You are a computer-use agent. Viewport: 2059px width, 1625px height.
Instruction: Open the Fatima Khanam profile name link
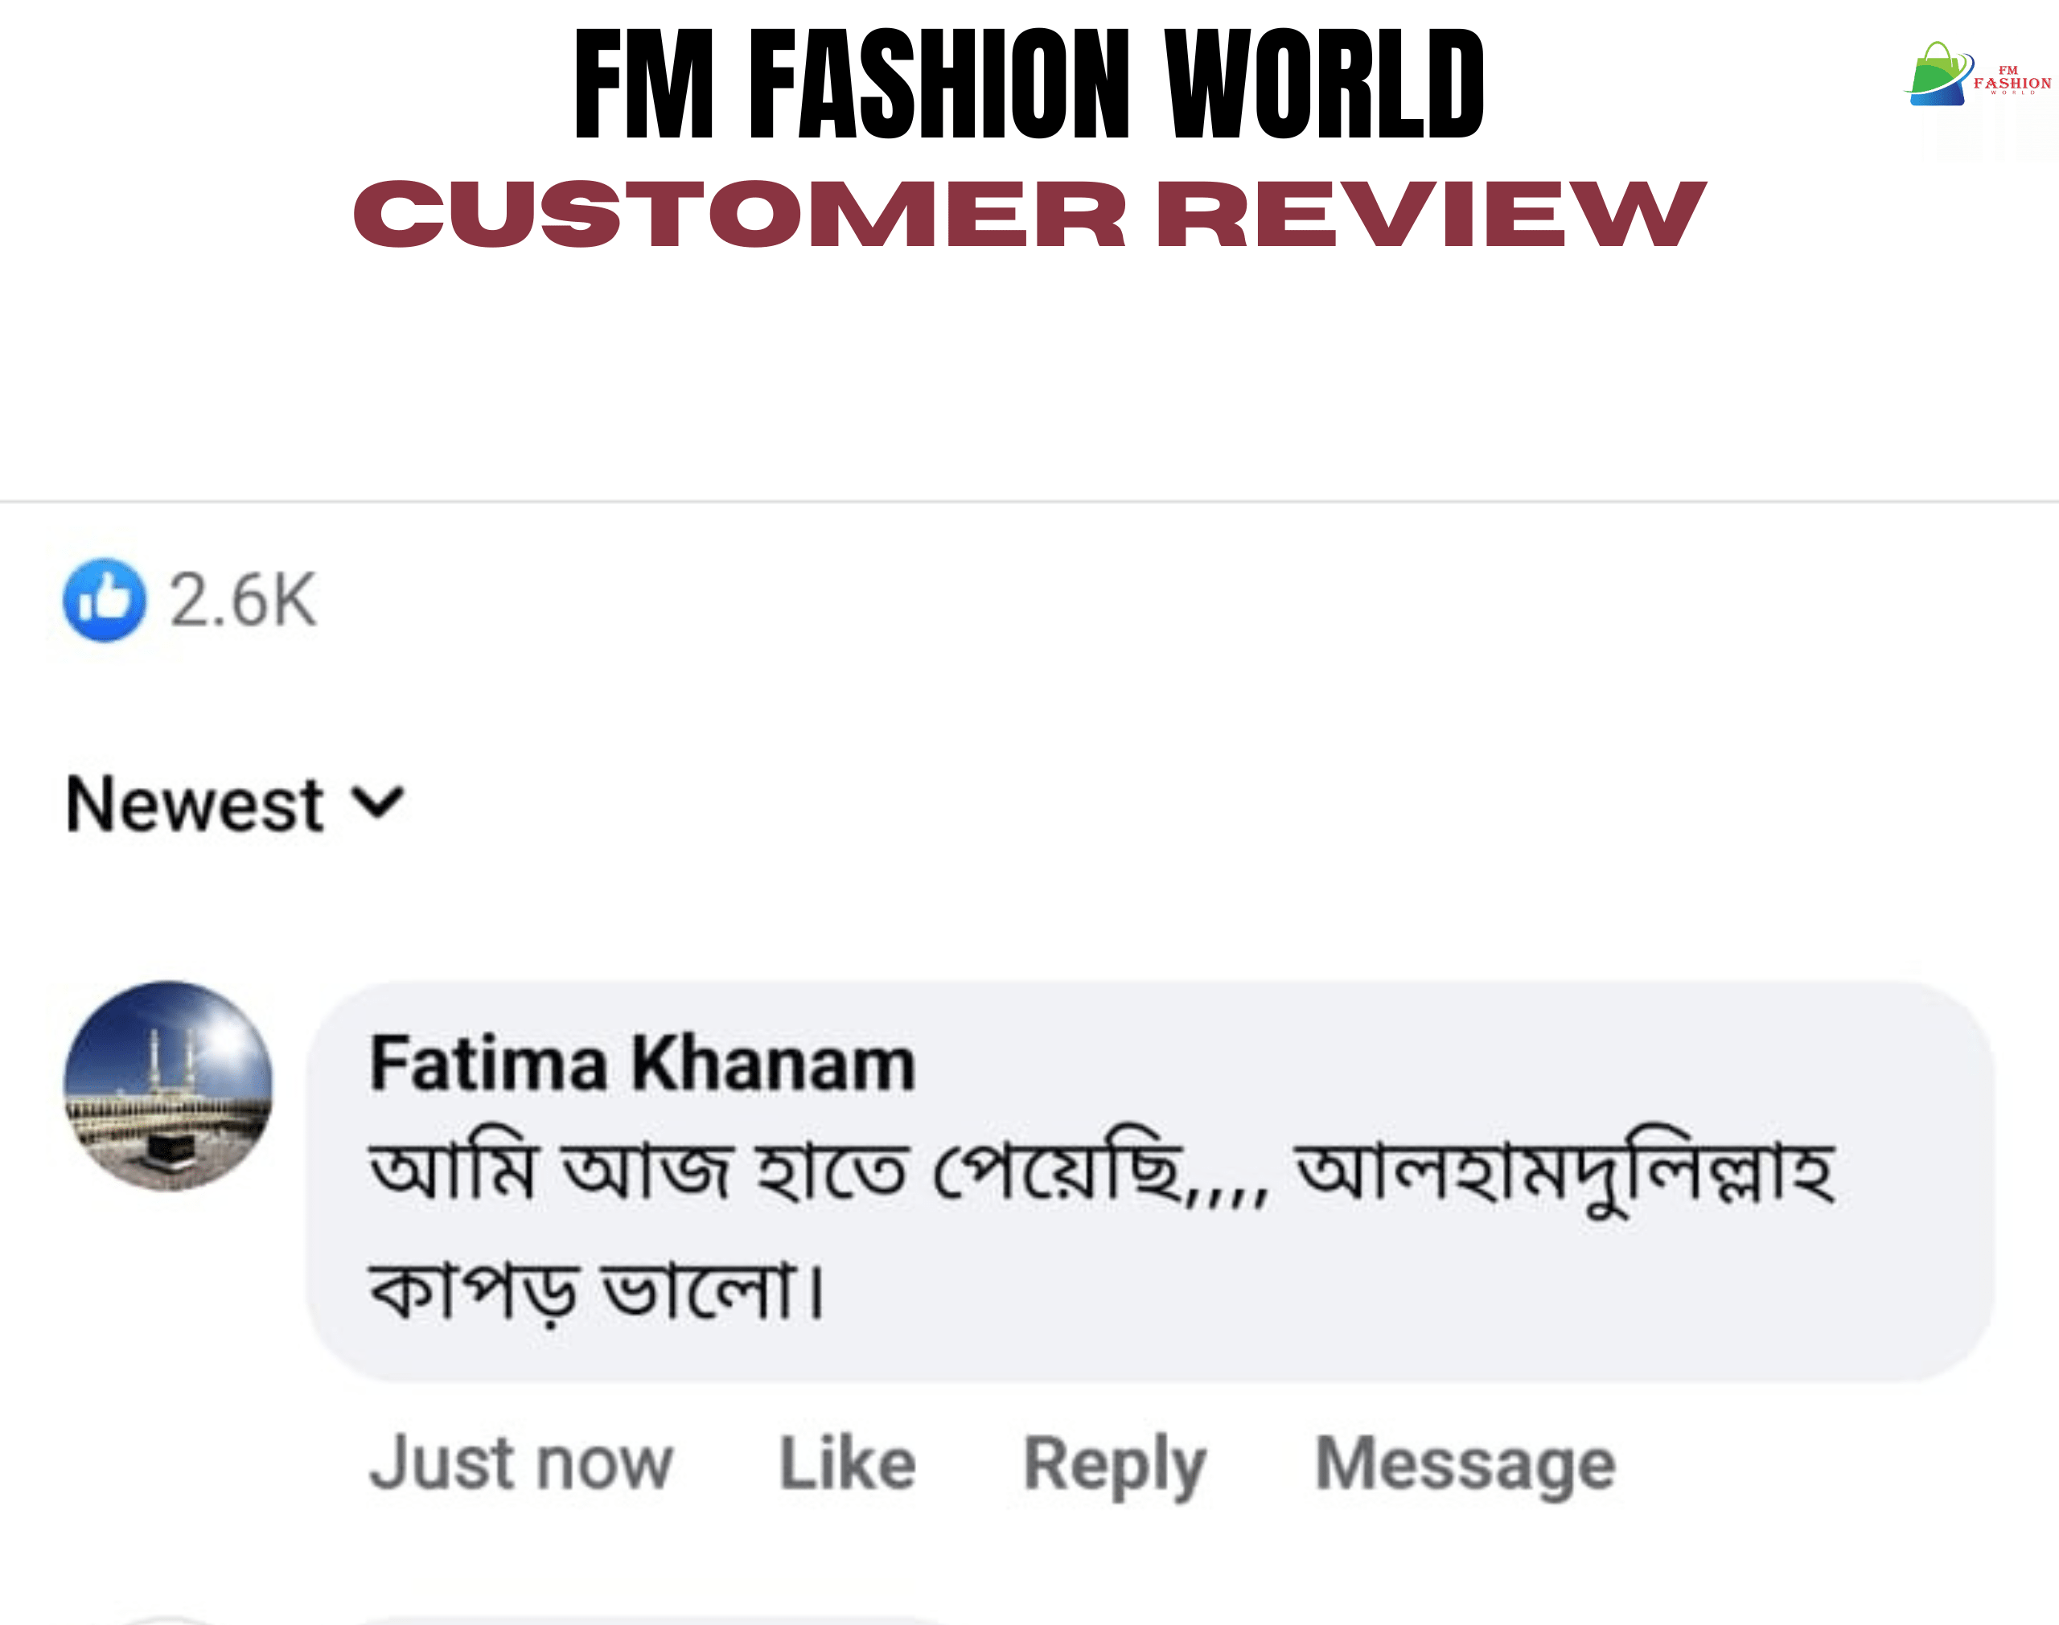(x=643, y=1064)
